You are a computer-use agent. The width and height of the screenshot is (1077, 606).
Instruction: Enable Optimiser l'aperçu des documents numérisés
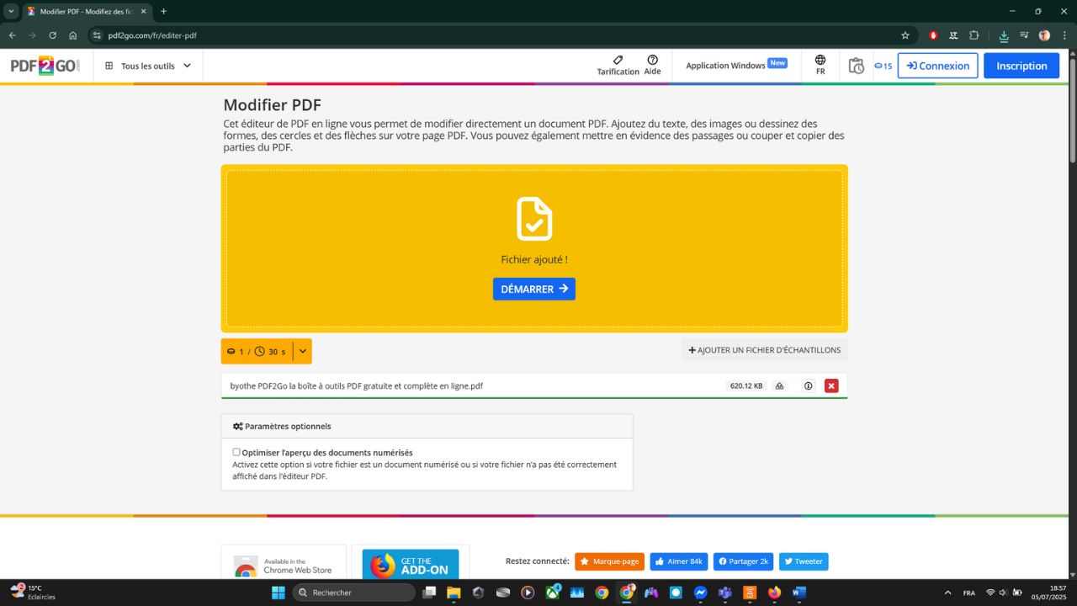click(236, 452)
